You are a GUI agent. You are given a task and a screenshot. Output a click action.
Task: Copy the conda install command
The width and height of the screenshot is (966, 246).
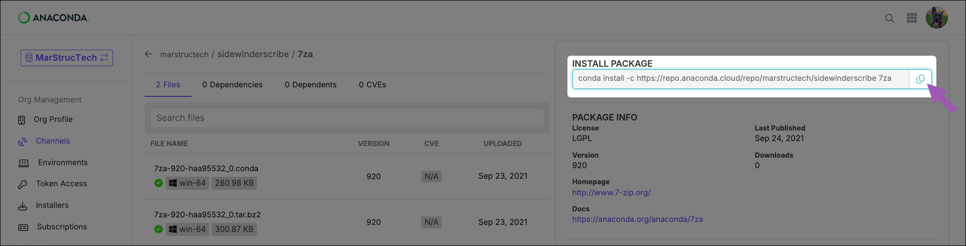point(920,79)
